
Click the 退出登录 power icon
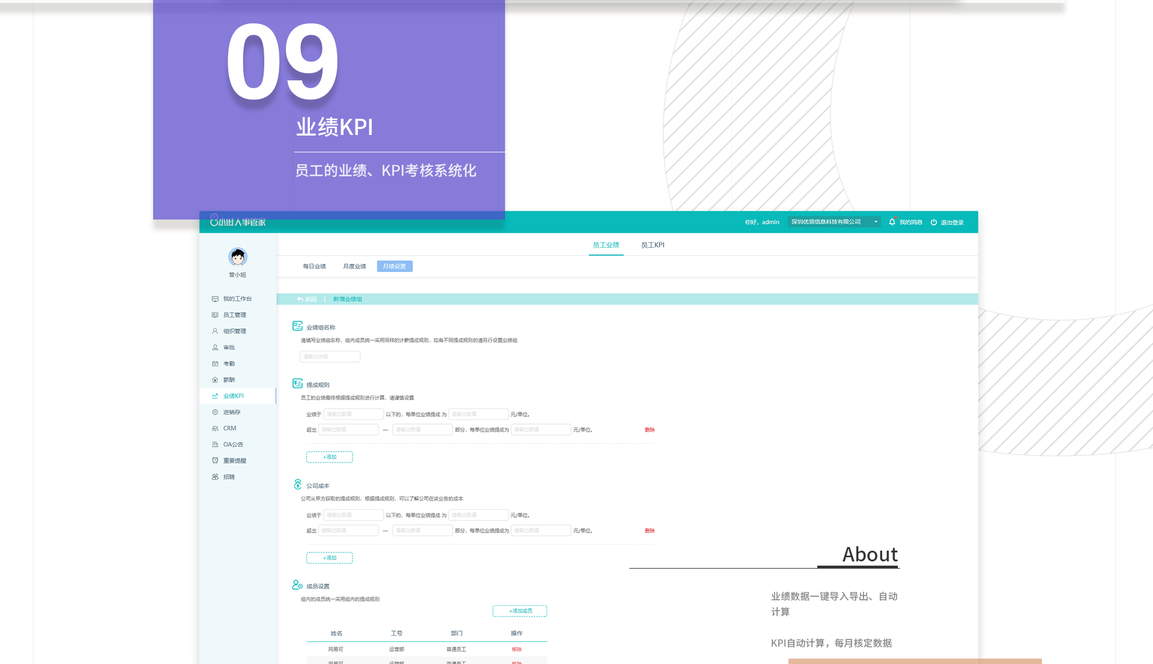934,222
